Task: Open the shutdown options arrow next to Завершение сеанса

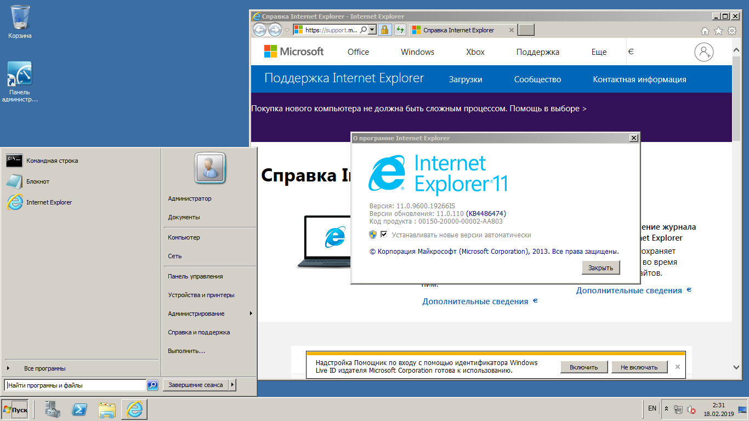Action: point(232,385)
